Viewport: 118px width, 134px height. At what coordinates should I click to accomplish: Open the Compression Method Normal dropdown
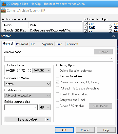point(28,84)
